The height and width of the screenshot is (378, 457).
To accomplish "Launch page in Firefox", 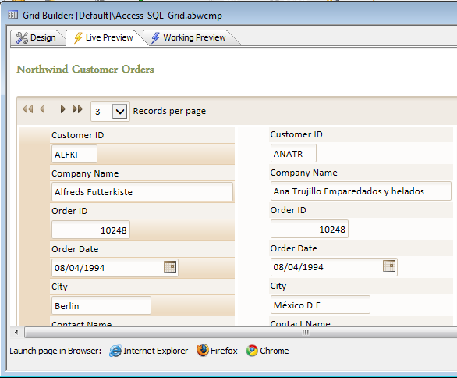I will (x=217, y=351).
